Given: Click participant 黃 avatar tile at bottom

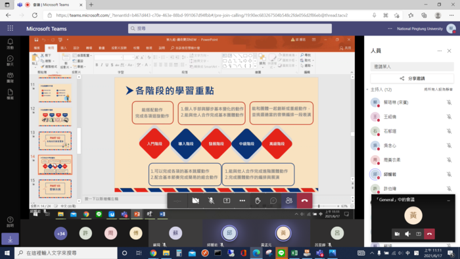Looking at the screenshot, I should (x=283, y=233).
